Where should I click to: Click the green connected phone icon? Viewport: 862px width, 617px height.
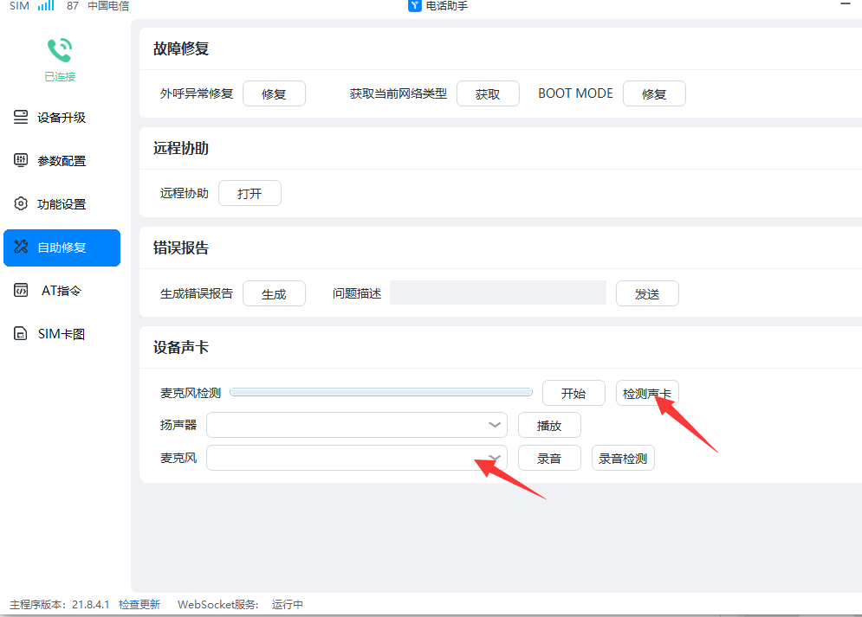[60, 50]
